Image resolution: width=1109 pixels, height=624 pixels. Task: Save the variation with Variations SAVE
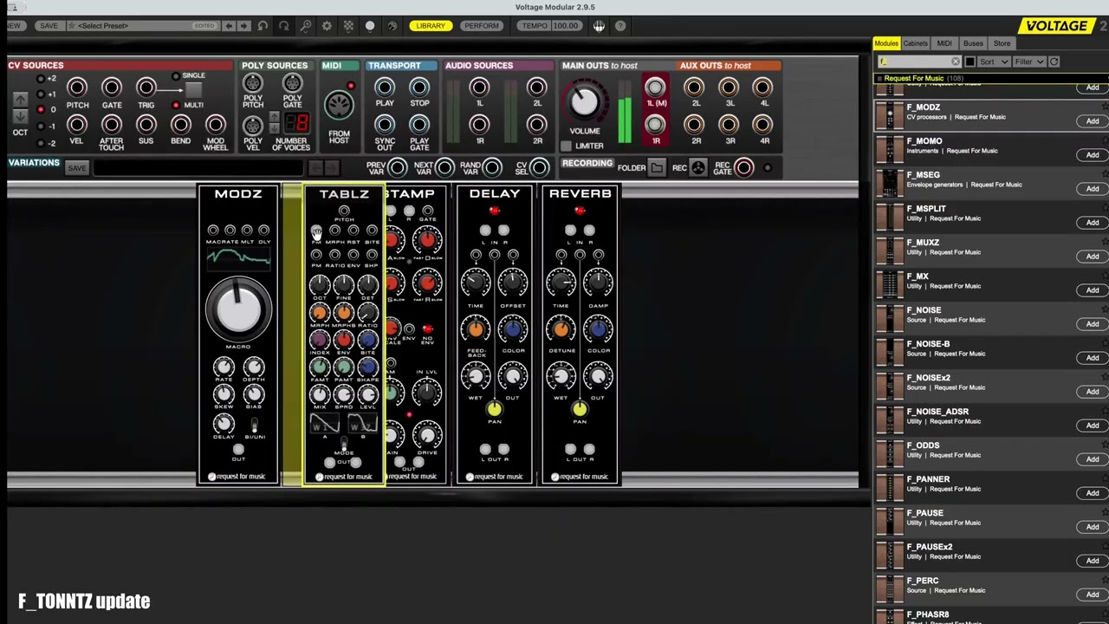[x=76, y=168]
